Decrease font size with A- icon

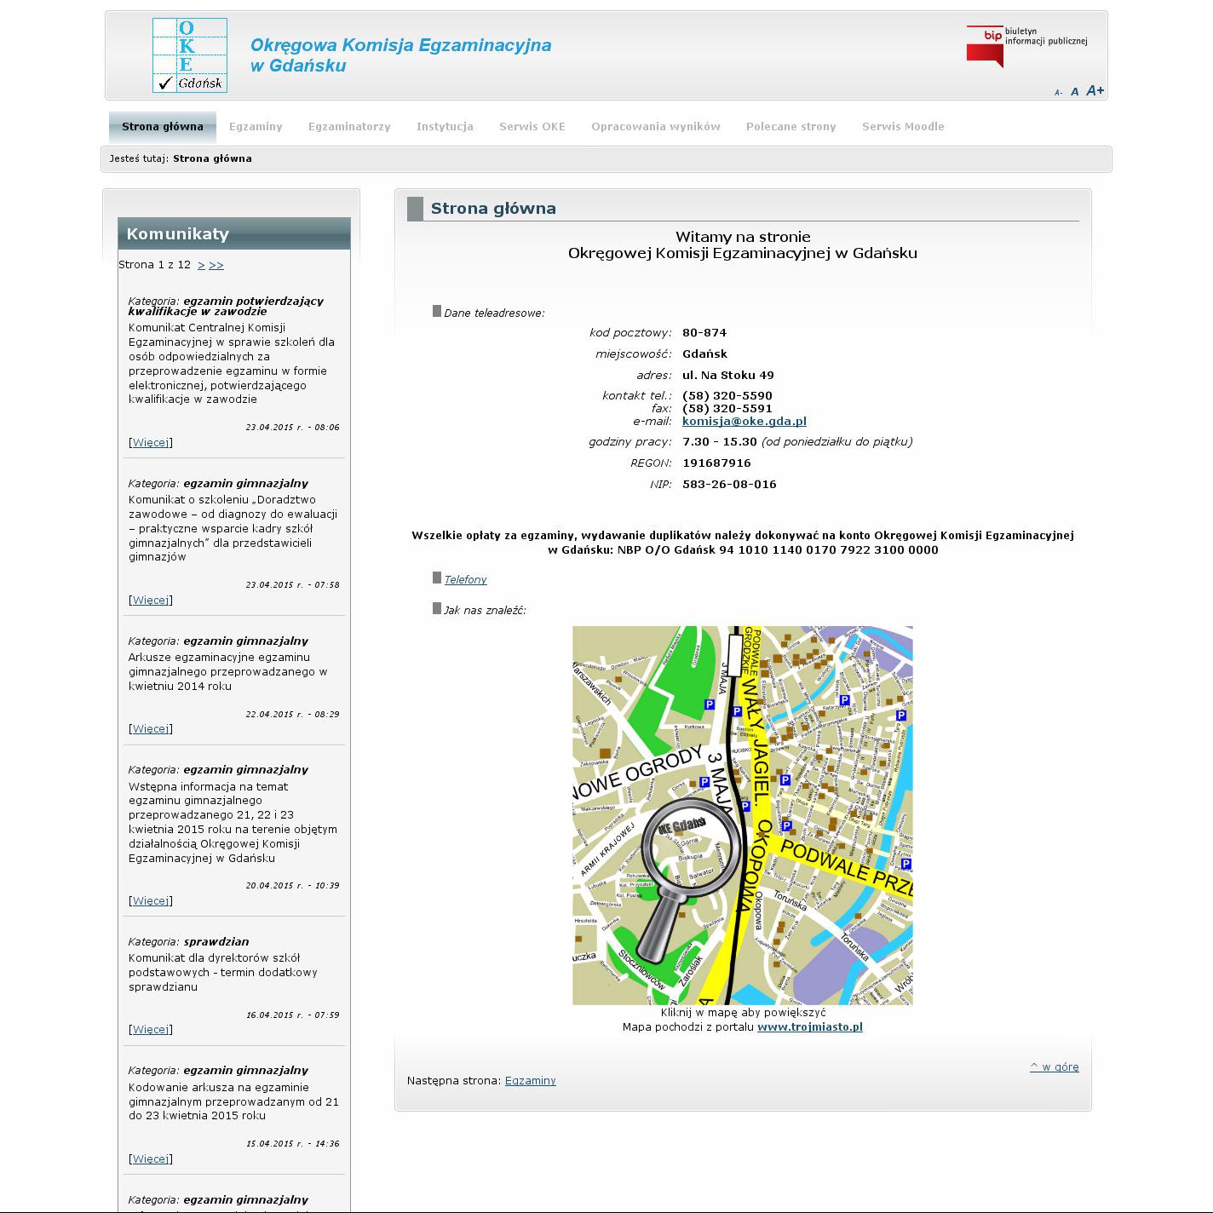[1058, 93]
